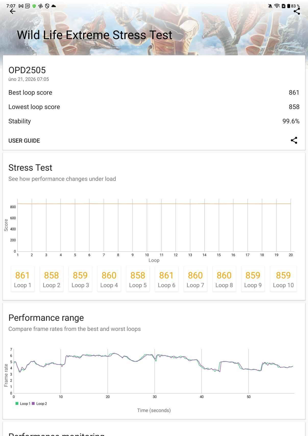
Task: Tap the Stability value of 99.6%
Action: point(291,121)
